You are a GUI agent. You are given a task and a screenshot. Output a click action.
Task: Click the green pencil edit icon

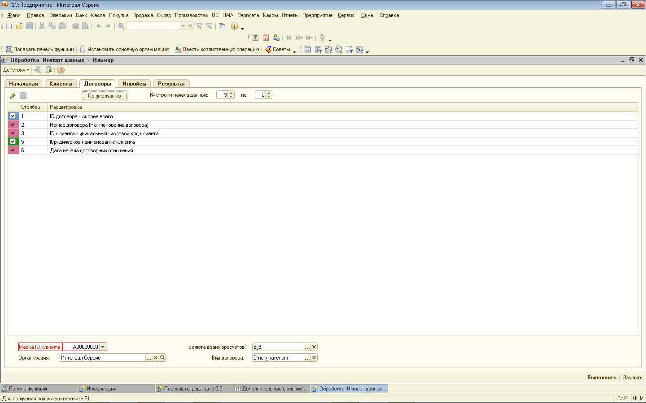13,96
